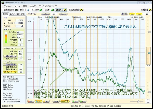Click the 入力装置 value field
The image size is (153, 109).
[21, 40]
